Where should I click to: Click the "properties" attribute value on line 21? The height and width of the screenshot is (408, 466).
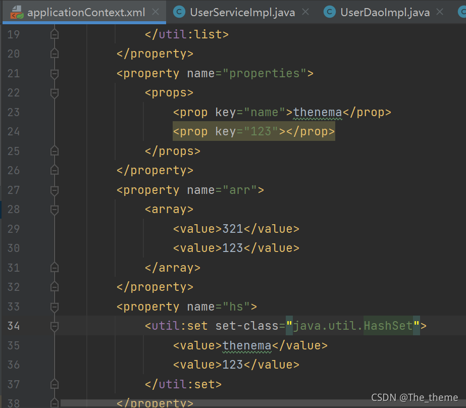265,73
